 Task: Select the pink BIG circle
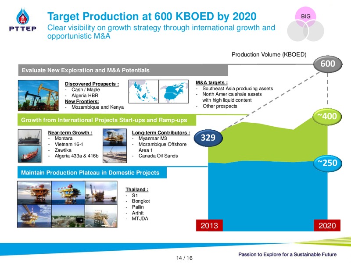click(305, 16)
